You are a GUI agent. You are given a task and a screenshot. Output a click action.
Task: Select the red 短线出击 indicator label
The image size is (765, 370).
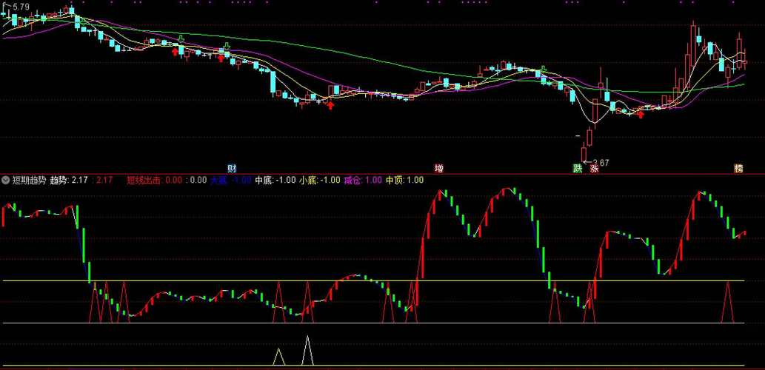coord(144,180)
